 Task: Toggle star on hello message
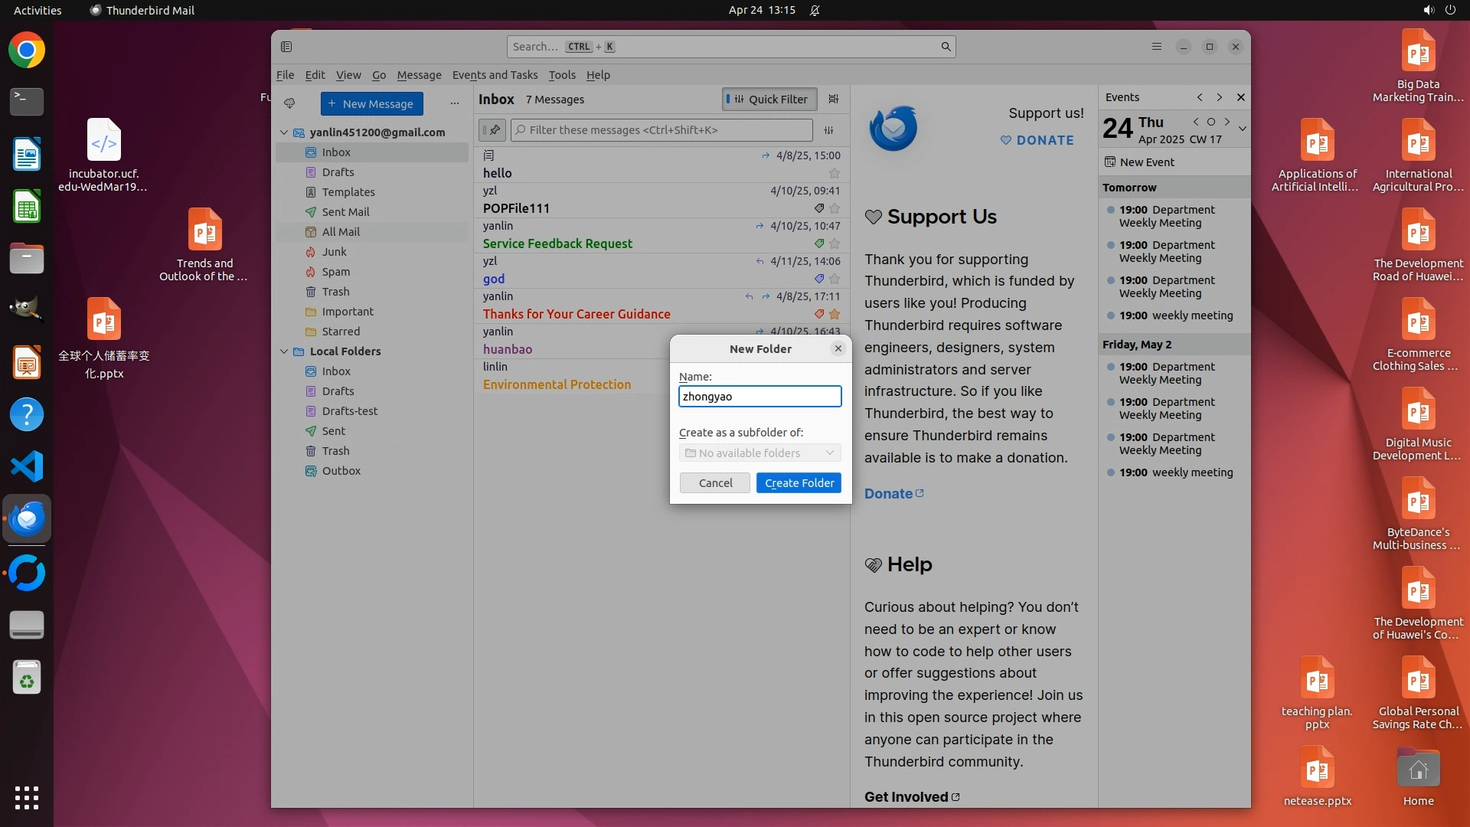(835, 173)
